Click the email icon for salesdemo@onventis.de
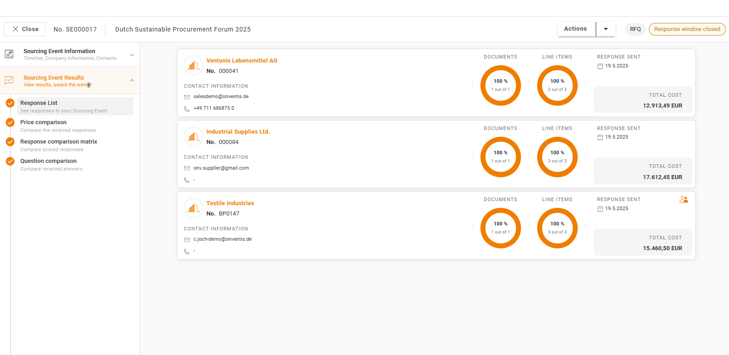Image resolution: width=729 pixels, height=355 pixels. 187,97
